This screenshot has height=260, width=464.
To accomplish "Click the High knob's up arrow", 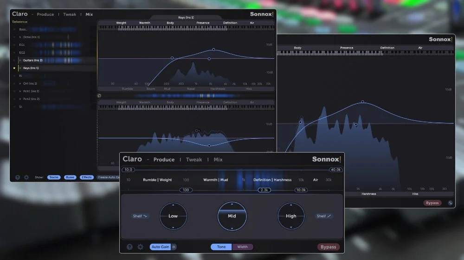I will coord(291,204).
